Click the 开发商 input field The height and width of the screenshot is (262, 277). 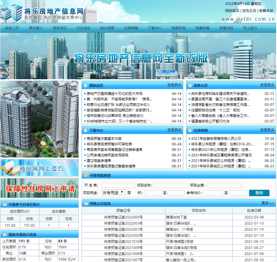point(118,185)
